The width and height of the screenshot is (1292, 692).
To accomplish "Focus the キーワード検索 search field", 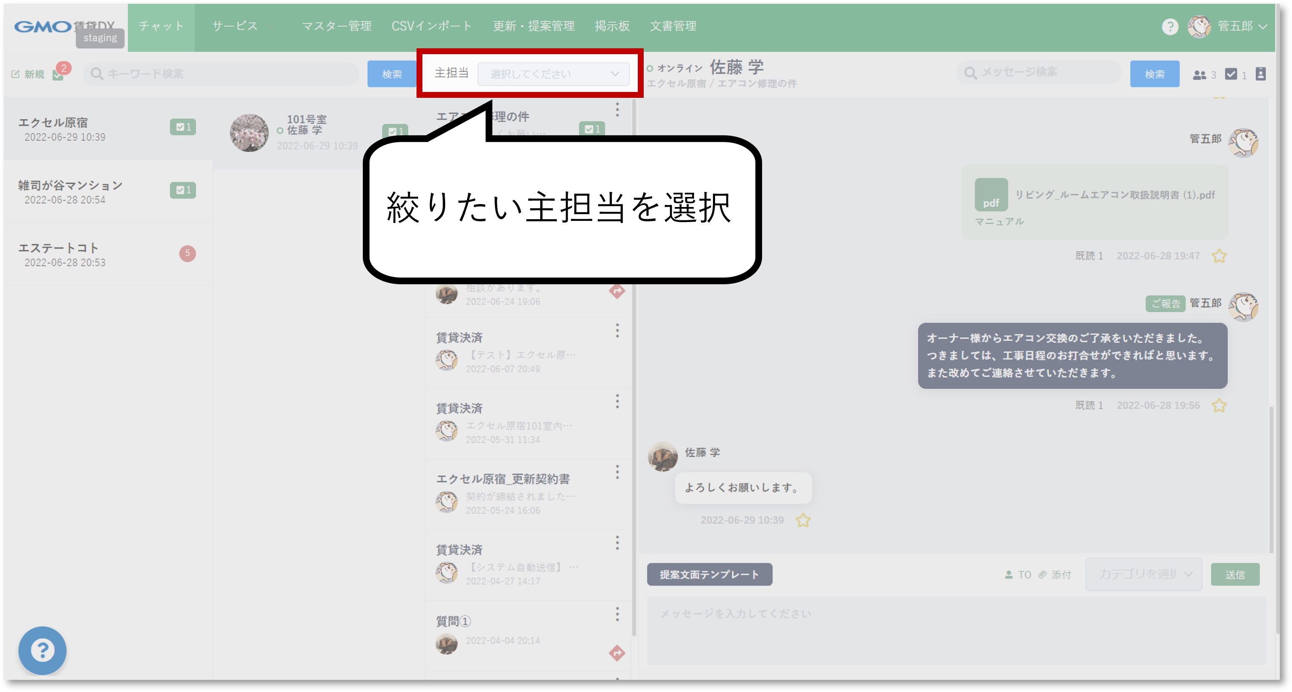I will pos(221,74).
